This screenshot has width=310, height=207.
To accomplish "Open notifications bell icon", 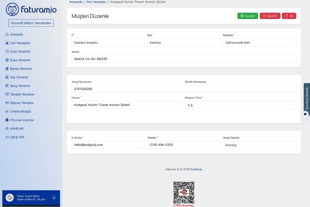I will (x=54, y=198).
